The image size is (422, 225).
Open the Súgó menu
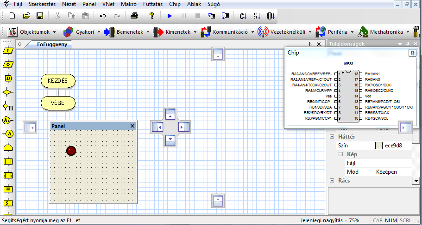(214, 4)
